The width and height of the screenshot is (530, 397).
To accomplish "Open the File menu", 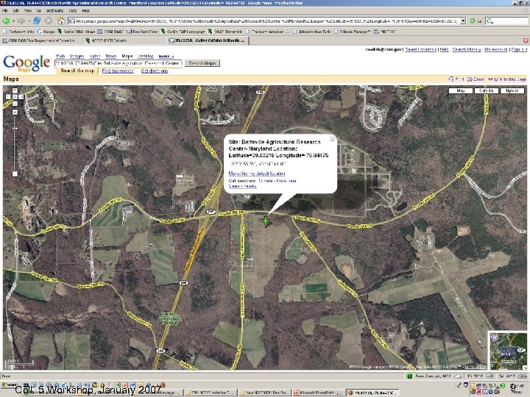I will point(5,11).
